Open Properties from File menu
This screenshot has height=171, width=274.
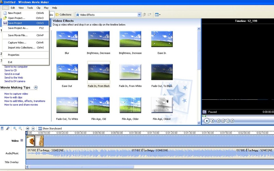pos(26,55)
